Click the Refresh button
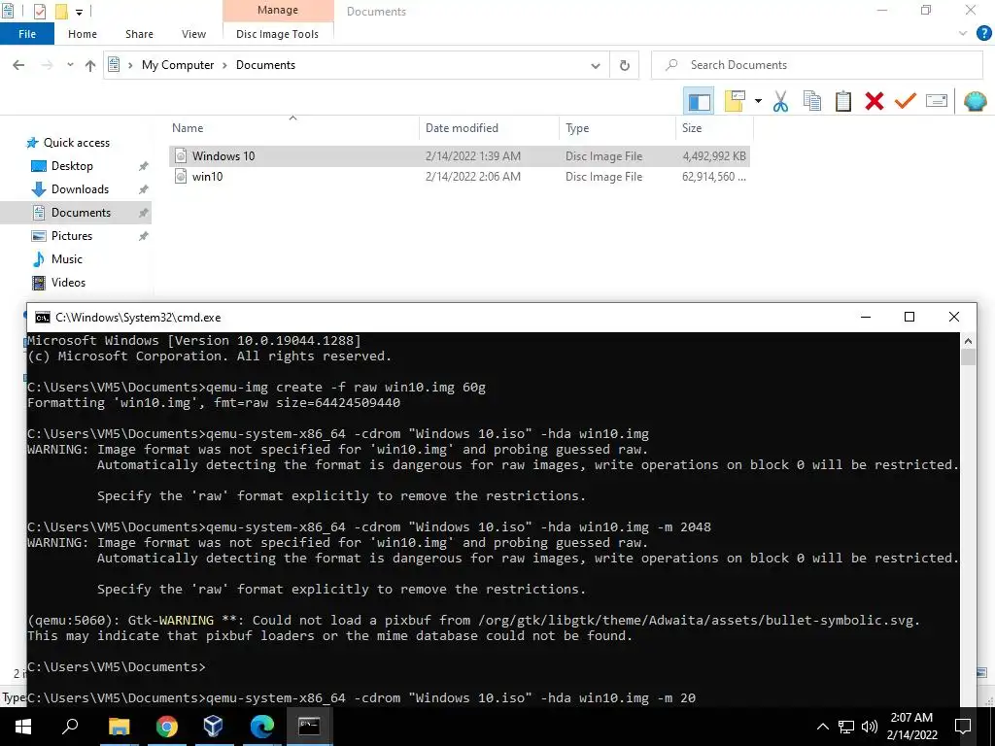This screenshot has width=995, height=746. (x=625, y=65)
